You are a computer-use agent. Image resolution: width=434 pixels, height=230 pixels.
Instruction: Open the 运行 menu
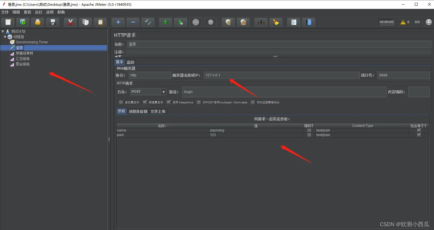coord(38,12)
